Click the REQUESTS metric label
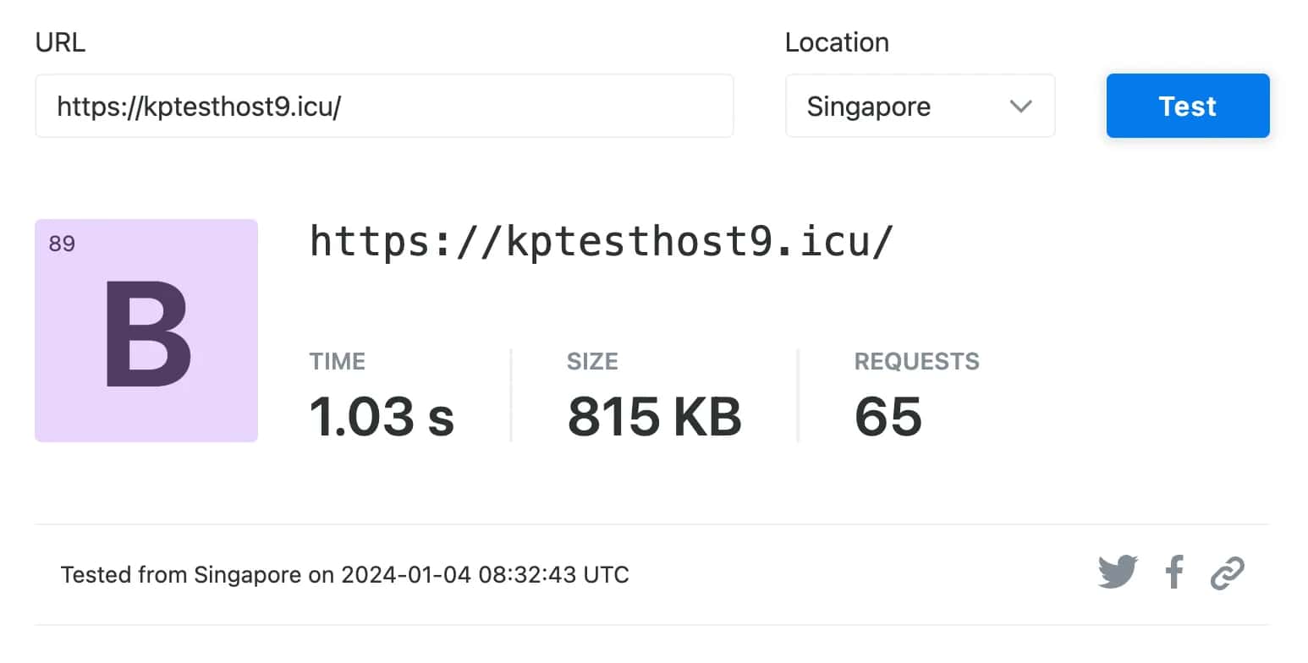Screen dimensions: 1308x663 coord(916,362)
